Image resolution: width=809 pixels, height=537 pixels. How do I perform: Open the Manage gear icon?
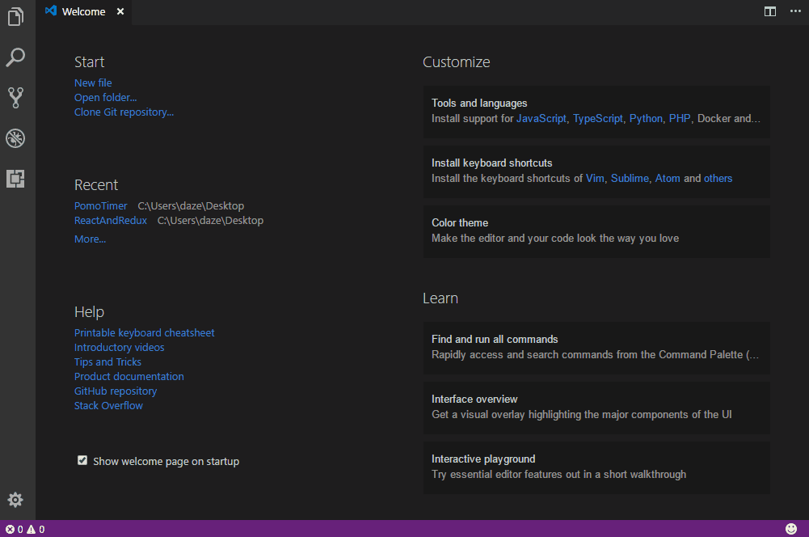[x=15, y=500]
